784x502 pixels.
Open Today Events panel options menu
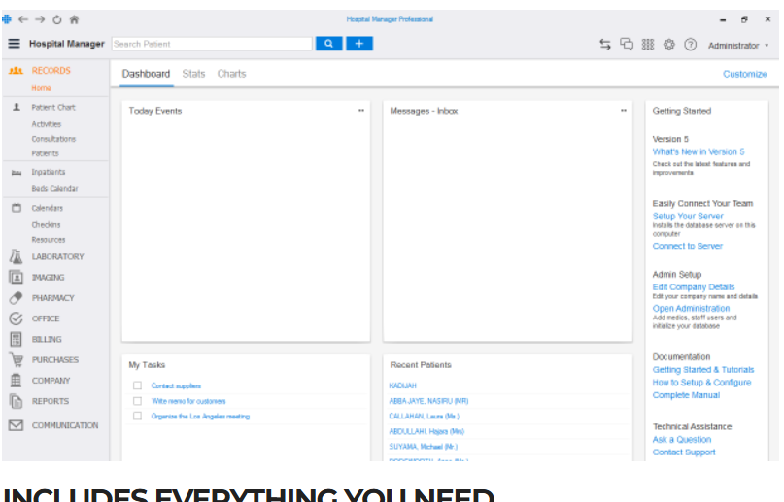click(361, 111)
